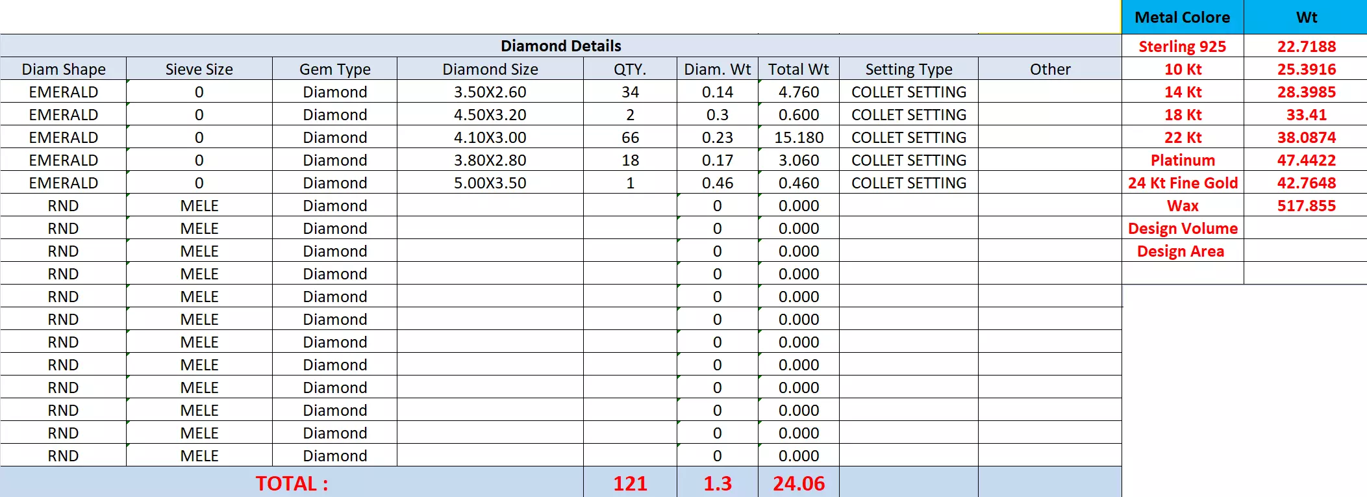Select total weight cell 0.460
The height and width of the screenshot is (497, 1367).
[x=799, y=183]
